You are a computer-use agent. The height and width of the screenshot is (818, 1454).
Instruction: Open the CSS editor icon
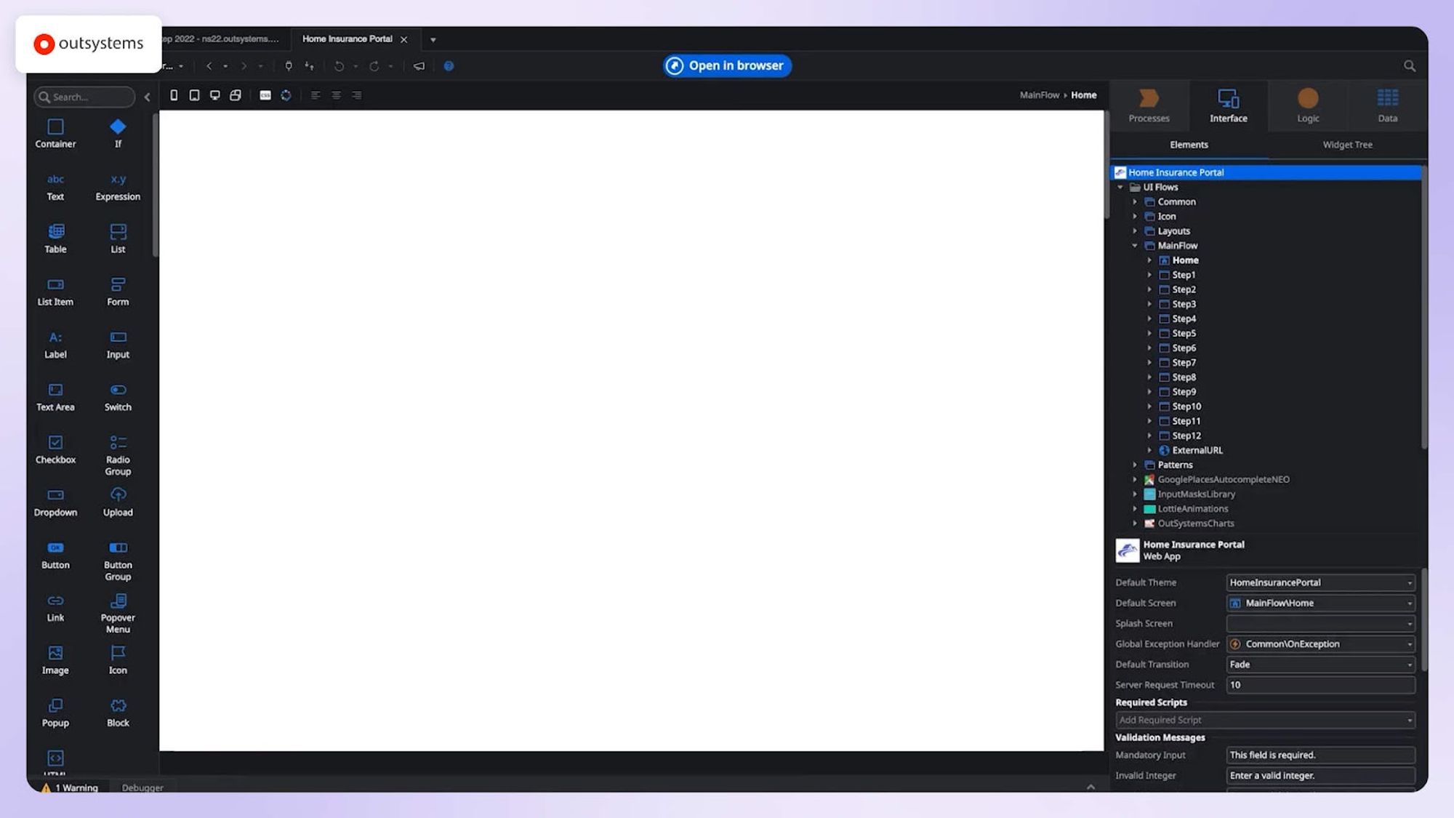(263, 95)
